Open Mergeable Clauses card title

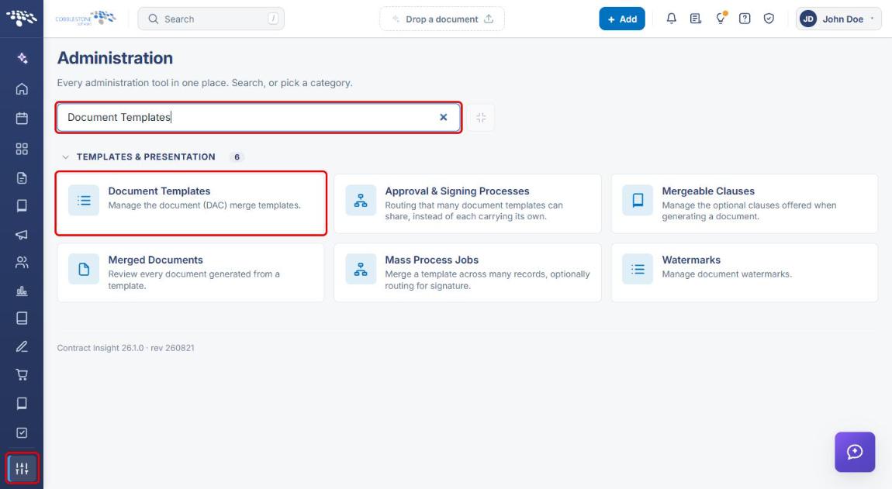click(708, 191)
